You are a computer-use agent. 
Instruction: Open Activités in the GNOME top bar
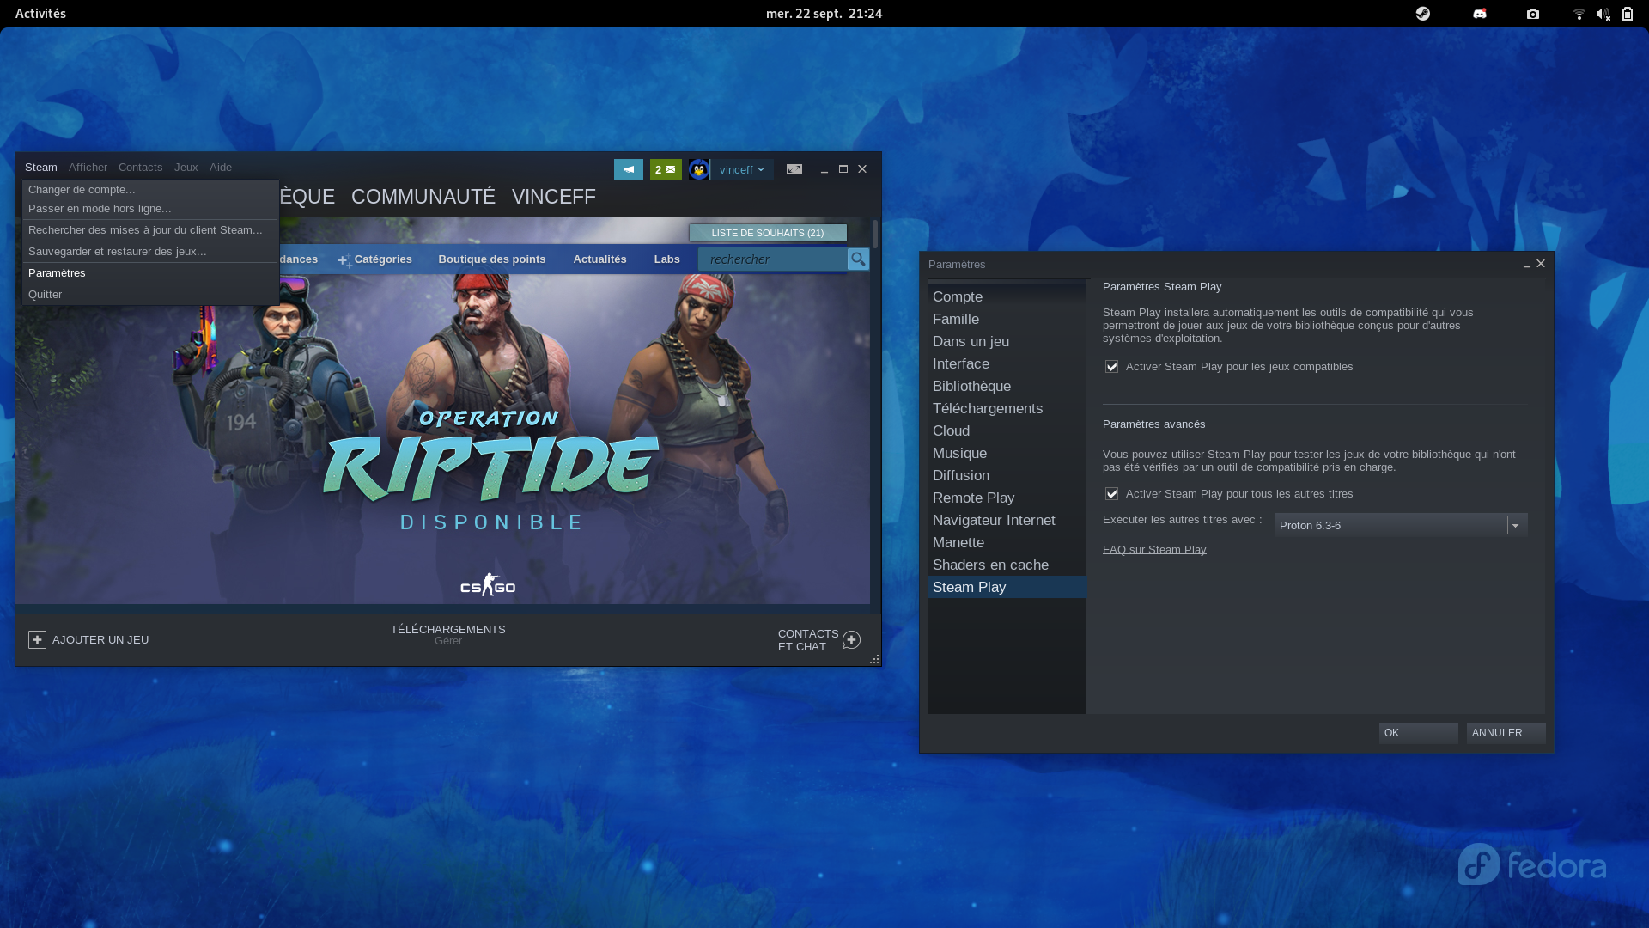pyautogui.click(x=40, y=14)
